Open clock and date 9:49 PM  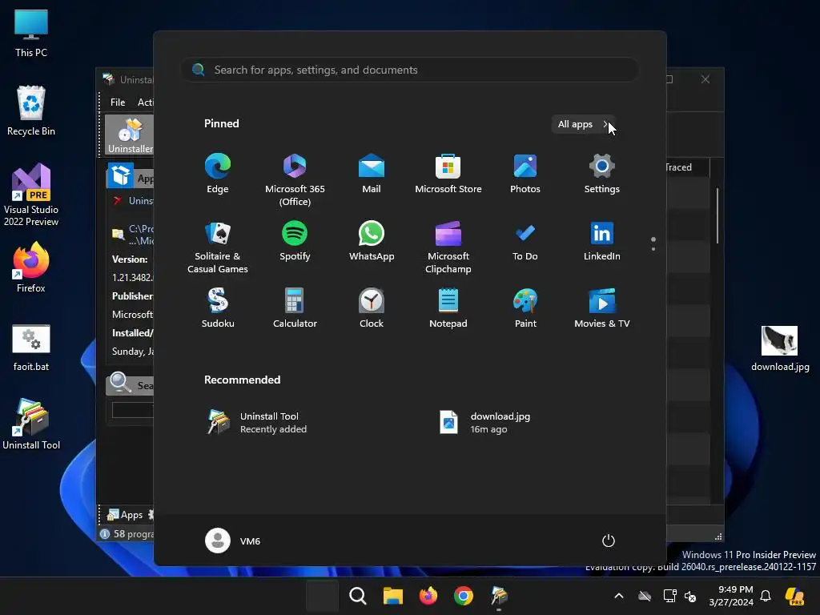731,596
